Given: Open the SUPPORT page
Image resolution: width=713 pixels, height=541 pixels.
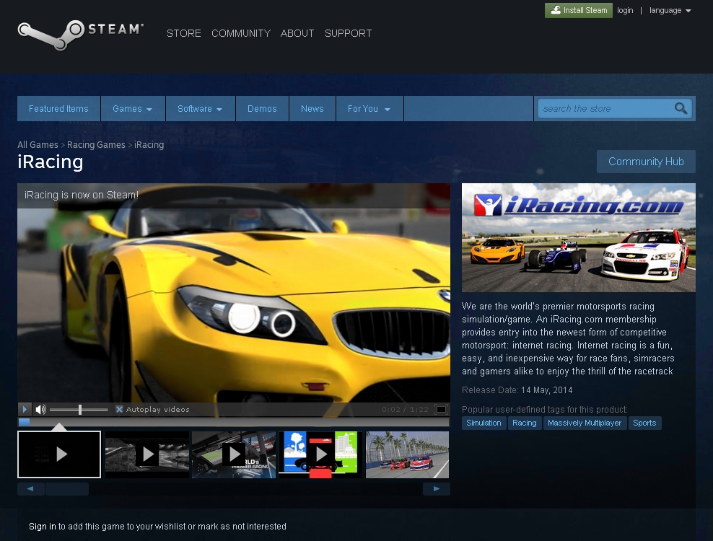Looking at the screenshot, I should coord(349,33).
